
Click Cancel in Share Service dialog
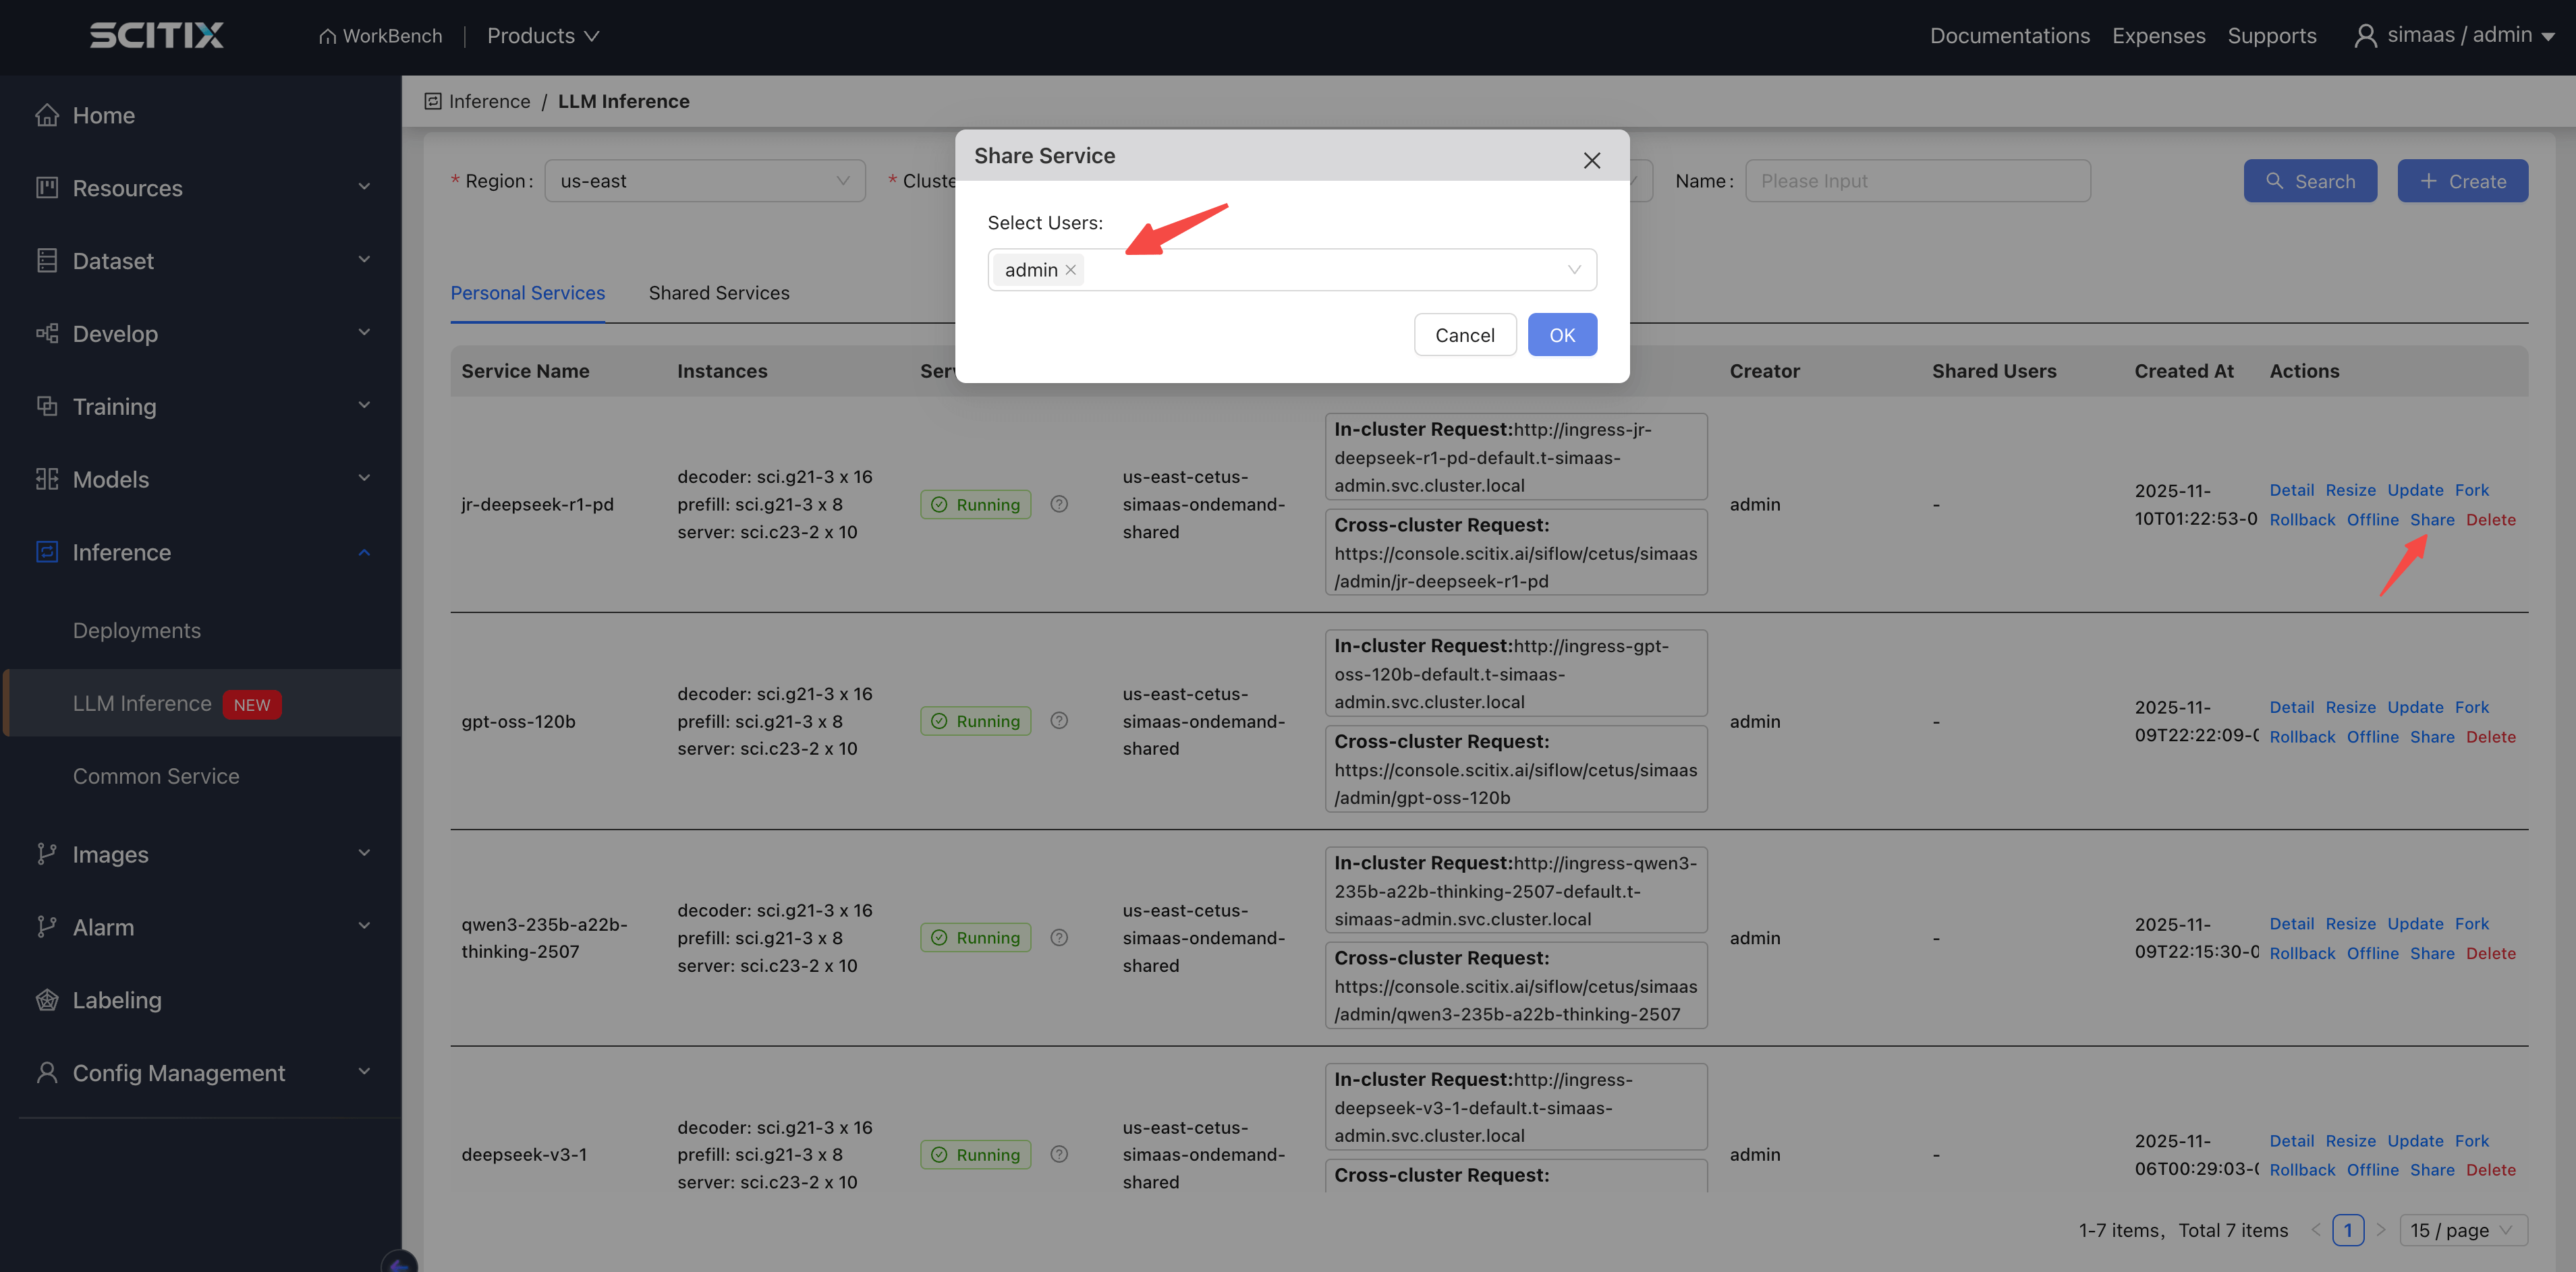1465,335
